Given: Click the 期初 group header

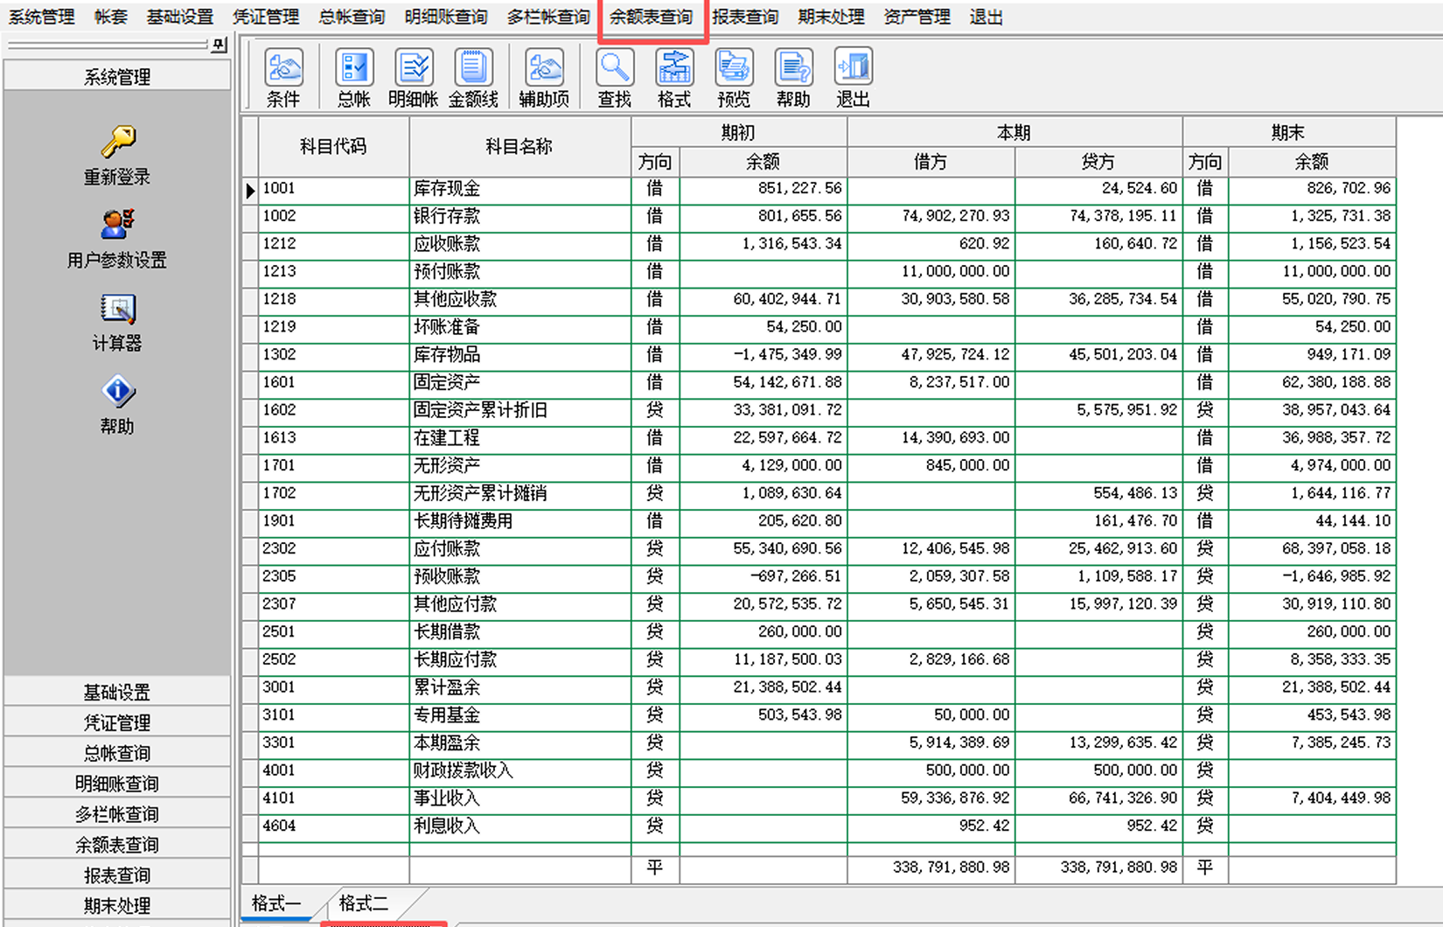Looking at the screenshot, I should pos(739,132).
